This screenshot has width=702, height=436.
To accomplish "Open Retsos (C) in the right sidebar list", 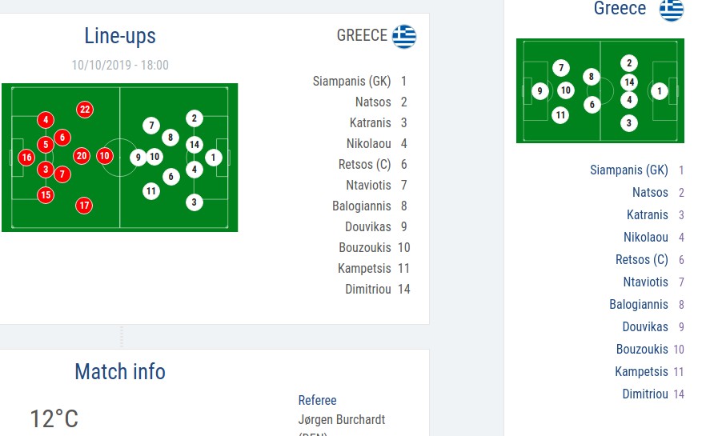I will pyautogui.click(x=641, y=259).
